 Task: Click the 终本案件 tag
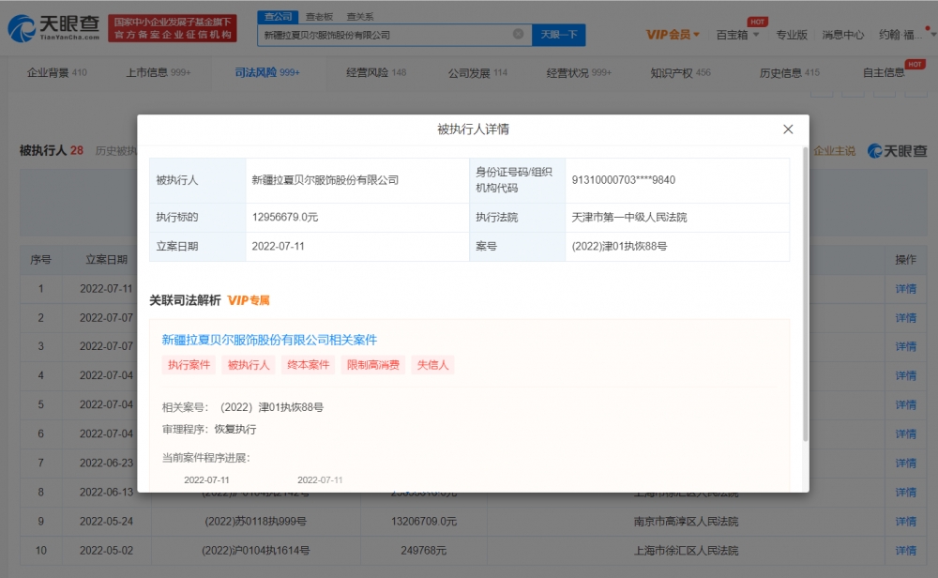(308, 365)
